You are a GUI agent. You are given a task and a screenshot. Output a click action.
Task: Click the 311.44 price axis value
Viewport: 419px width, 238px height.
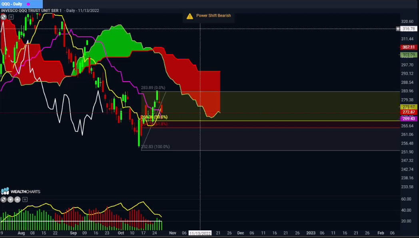(407, 39)
